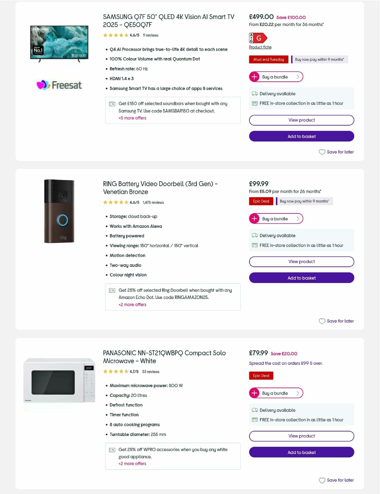Image resolution: width=380 pixels, height=494 pixels.
Task: Open the Product fiche link for the Samsung TV
Action: [x=260, y=47]
